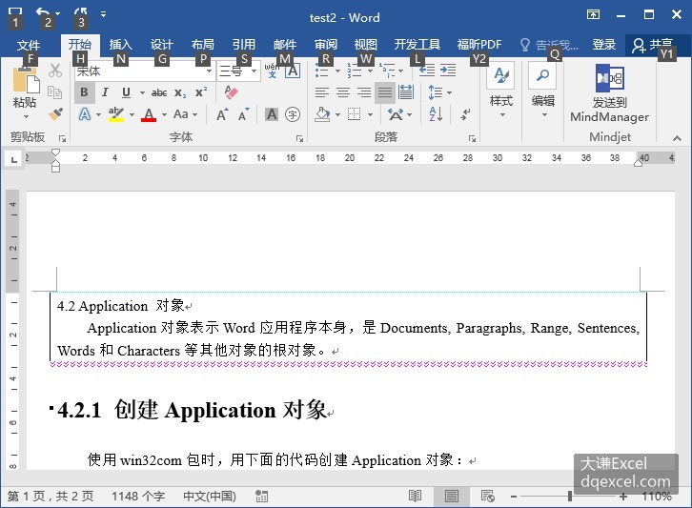The image size is (692, 508).
Task: Select the Format Painter brush
Action: tap(55, 114)
